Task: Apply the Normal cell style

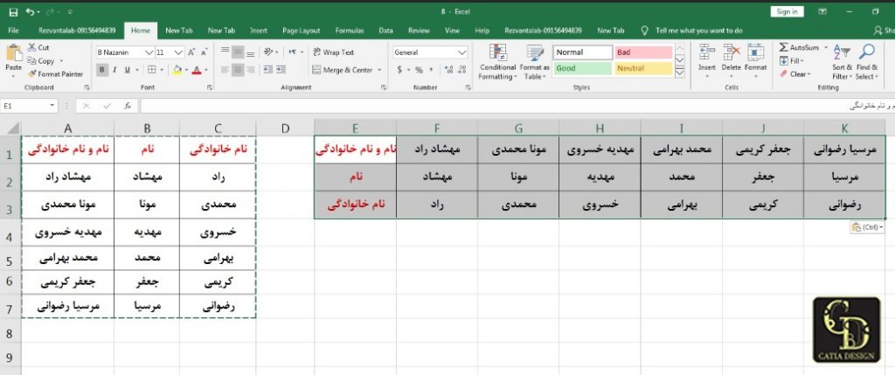Action: tap(582, 52)
